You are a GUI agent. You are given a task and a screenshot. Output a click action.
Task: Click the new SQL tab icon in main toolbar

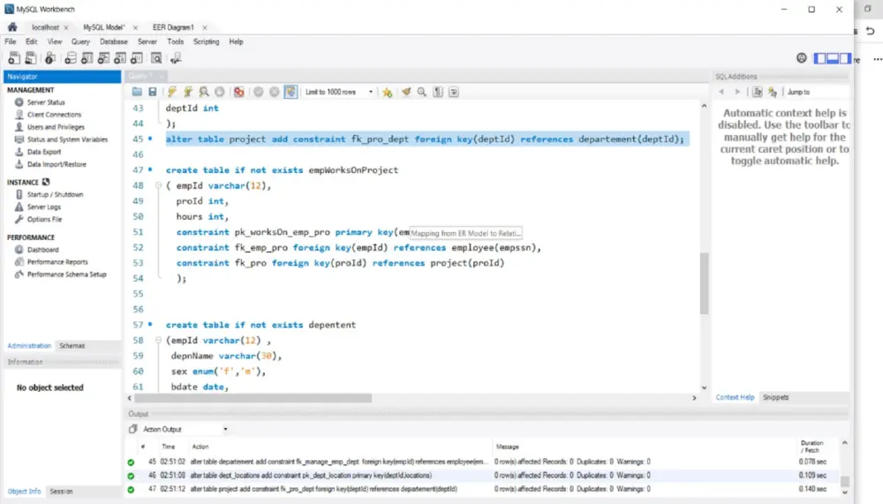[13, 58]
